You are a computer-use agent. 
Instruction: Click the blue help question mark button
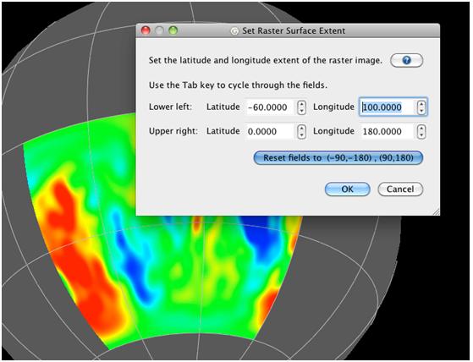click(x=406, y=61)
